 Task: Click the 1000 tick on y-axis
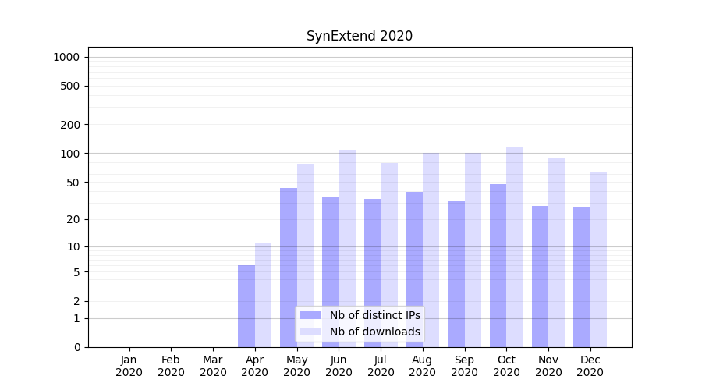tap(66, 57)
